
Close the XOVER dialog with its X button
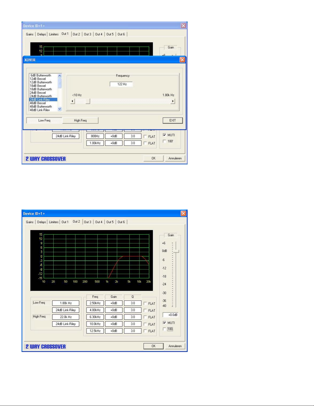(182, 60)
